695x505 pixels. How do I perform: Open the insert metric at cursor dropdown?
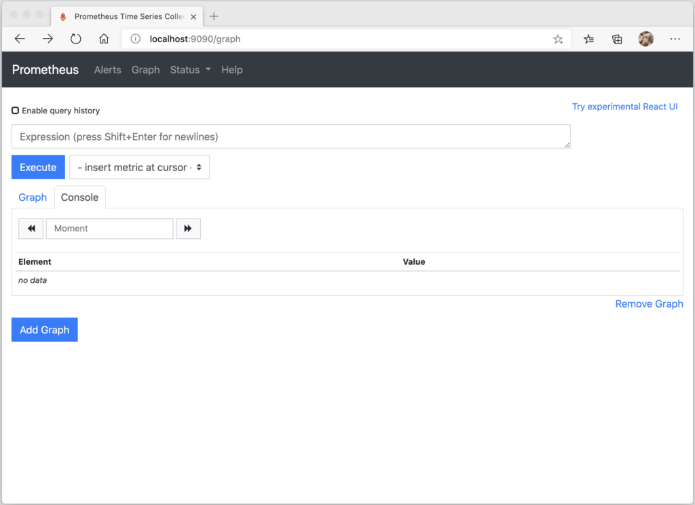[x=139, y=167]
